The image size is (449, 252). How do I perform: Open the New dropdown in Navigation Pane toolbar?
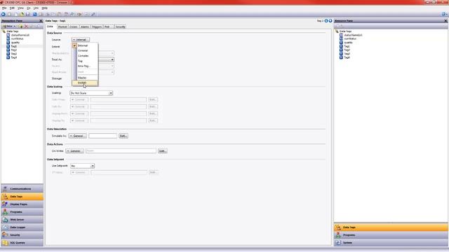tap(9, 27)
